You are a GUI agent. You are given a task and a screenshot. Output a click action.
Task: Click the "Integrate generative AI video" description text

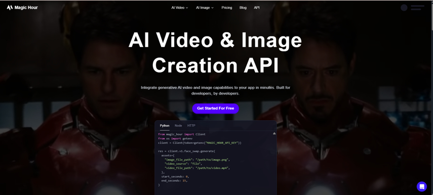[x=215, y=90]
